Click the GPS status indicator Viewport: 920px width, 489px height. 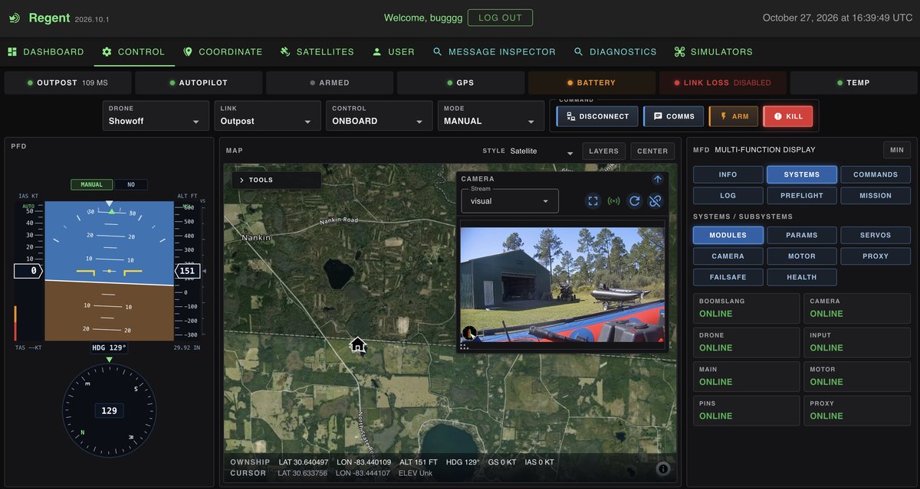click(x=461, y=83)
